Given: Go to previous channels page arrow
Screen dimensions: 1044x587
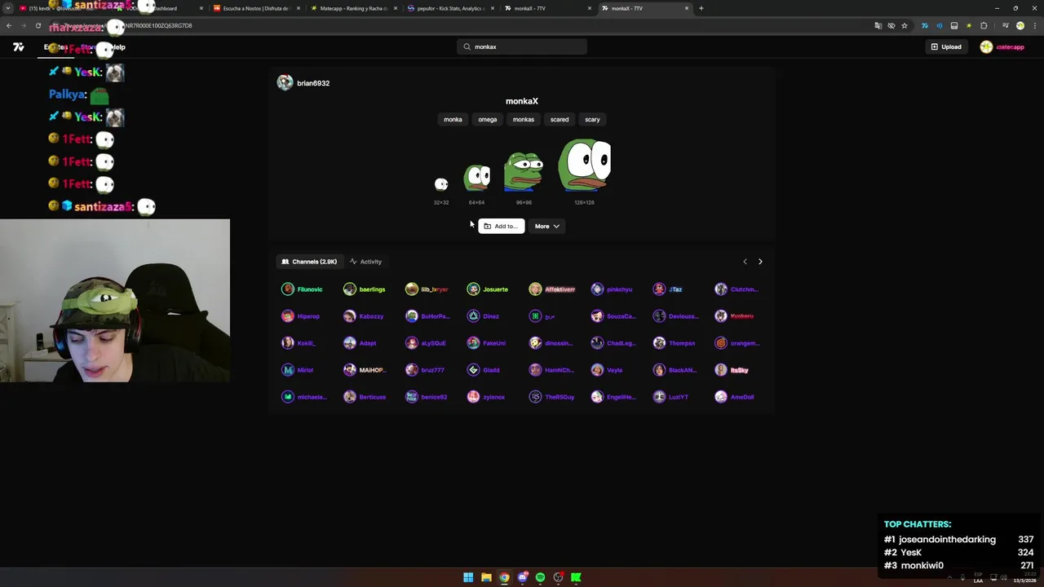Looking at the screenshot, I should (x=745, y=262).
